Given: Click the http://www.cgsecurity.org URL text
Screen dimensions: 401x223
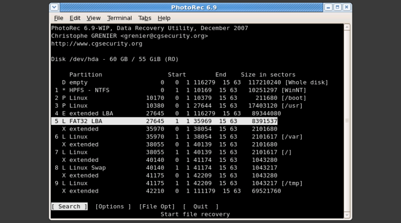Looking at the screenshot, I should pos(97,44).
